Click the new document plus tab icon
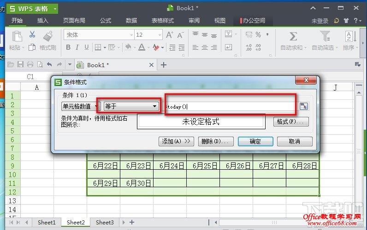Image resolution: width=367 pixels, height=230 pixels. tap(163, 65)
